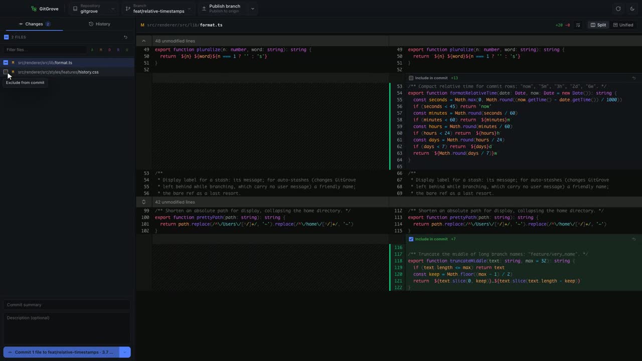Click file path src/renderer/src/lib/format.ts in diff header
This screenshot has height=361, width=642.
(185, 25)
